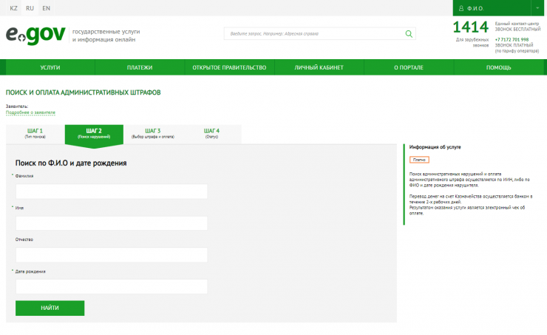The width and height of the screenshot is (547, 335).
Task: Click the Фамилия input field
Action: 111,192
